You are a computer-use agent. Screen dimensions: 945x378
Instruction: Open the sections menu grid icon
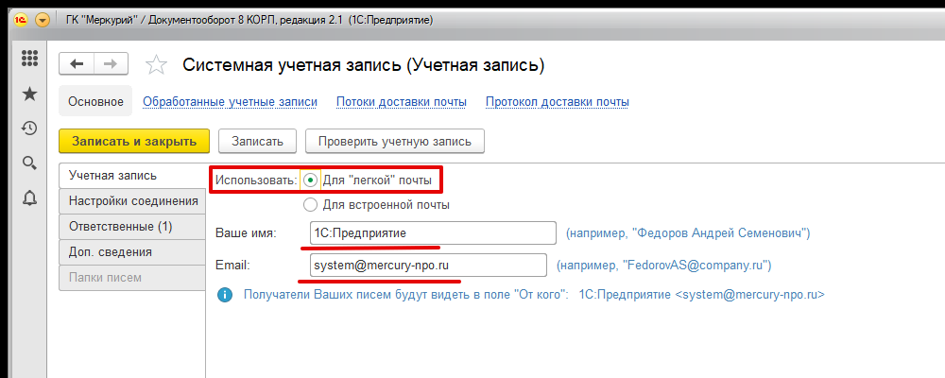tap(29, 59)
